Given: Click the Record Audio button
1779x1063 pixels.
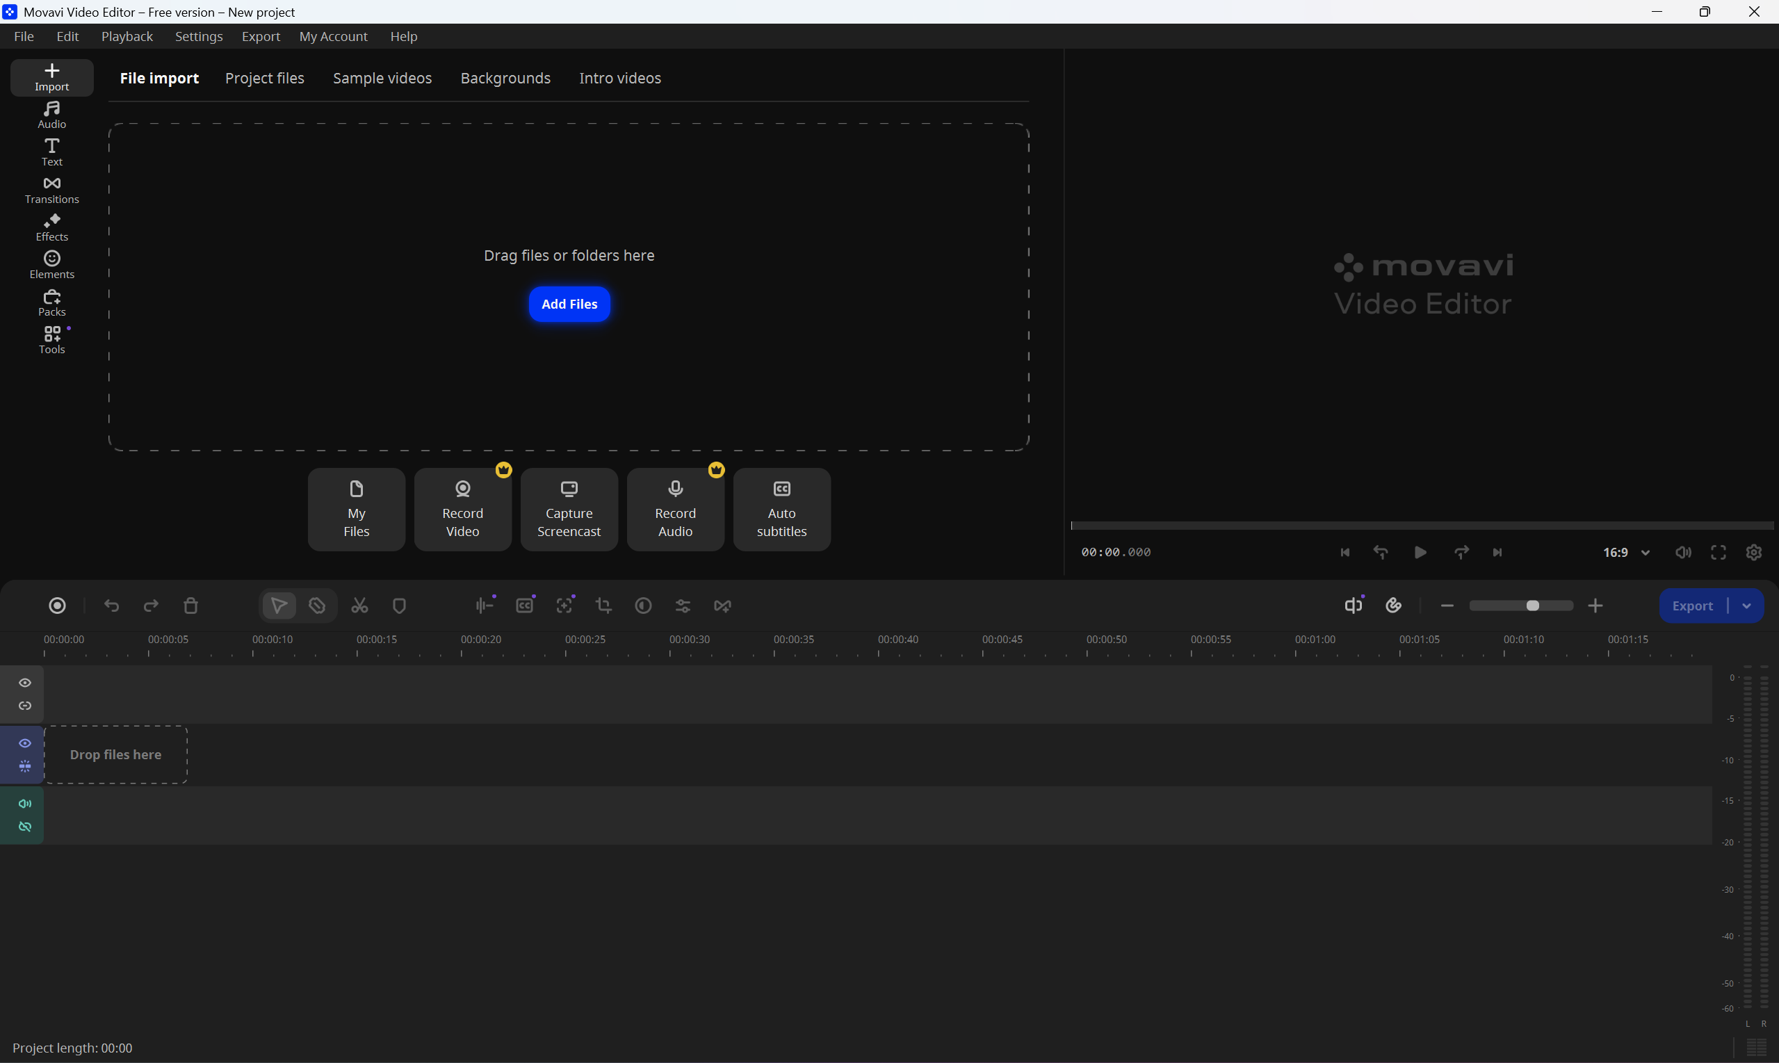Looking at the screenshot, I should click(675, 510).
